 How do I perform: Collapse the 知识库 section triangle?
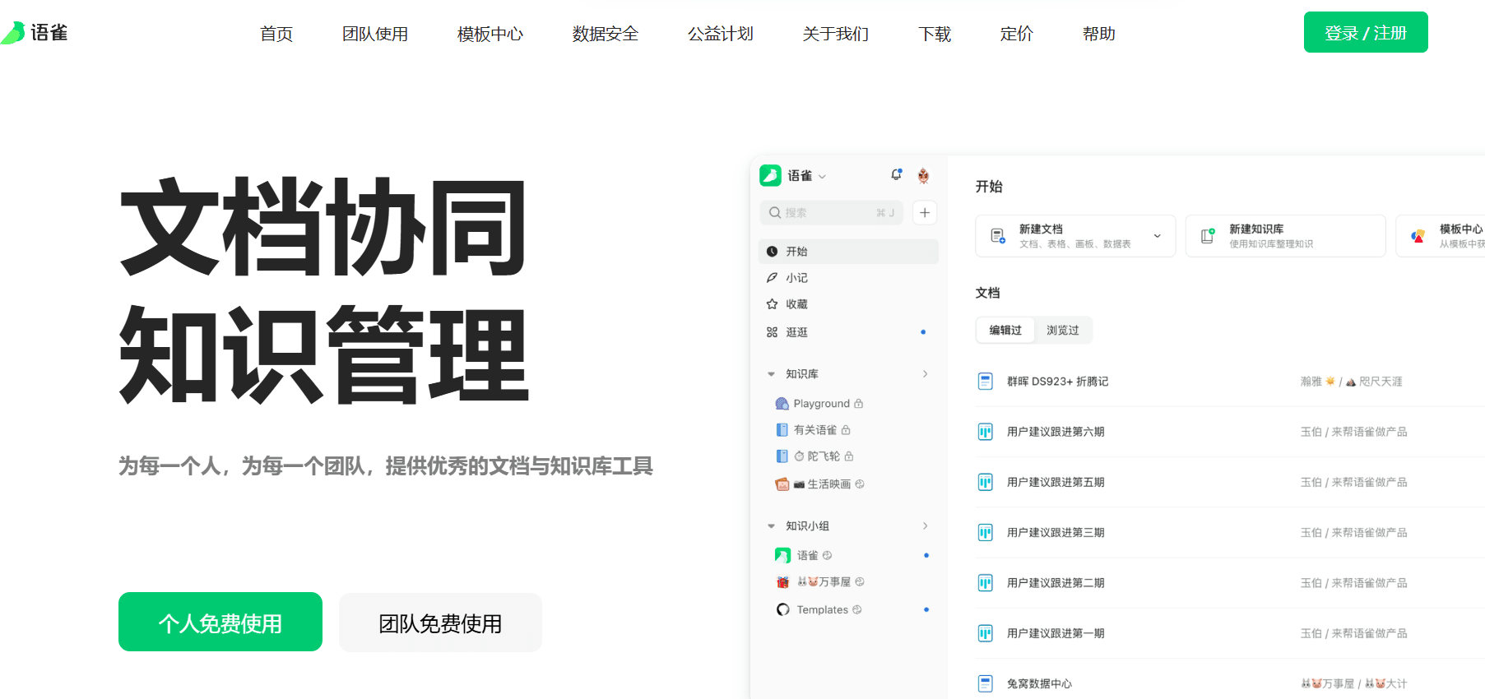(x=771, y=374)
